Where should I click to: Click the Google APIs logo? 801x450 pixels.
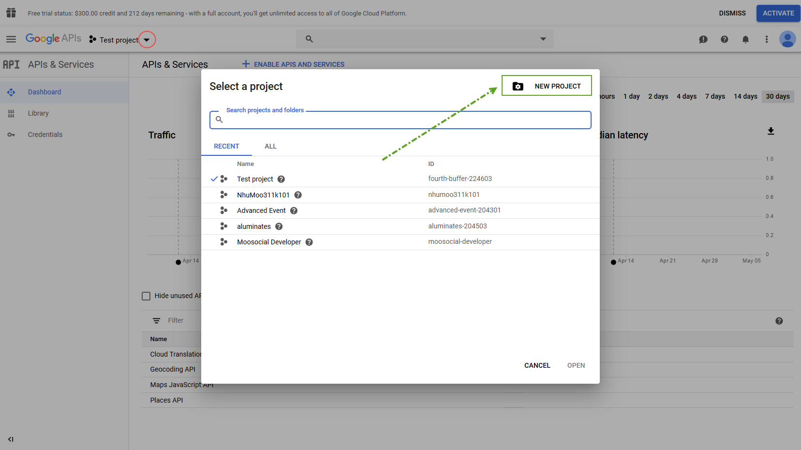coord(53,39)
